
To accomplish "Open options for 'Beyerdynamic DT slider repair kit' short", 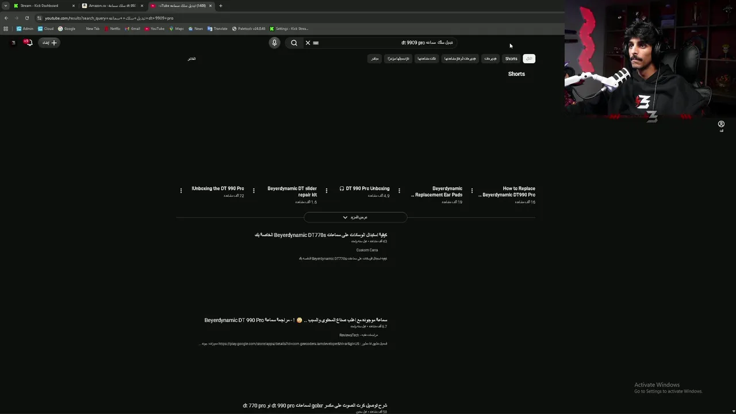I will coord(254,191).
